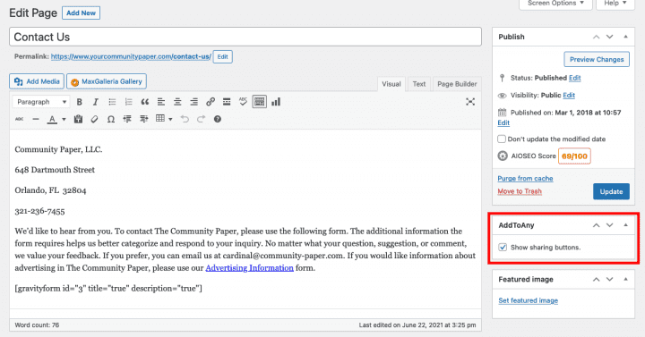
Task: Click the Add New page button
Action: coord(81,13)
